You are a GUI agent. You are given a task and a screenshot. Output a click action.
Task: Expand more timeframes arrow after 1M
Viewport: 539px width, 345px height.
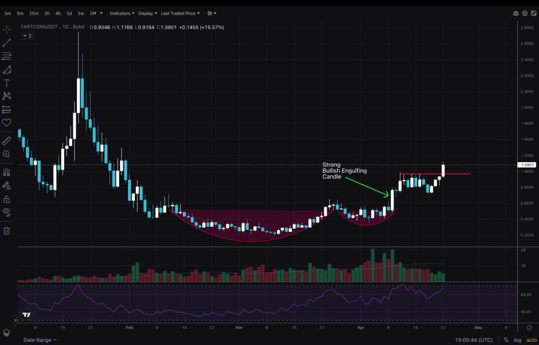(101, 13)
